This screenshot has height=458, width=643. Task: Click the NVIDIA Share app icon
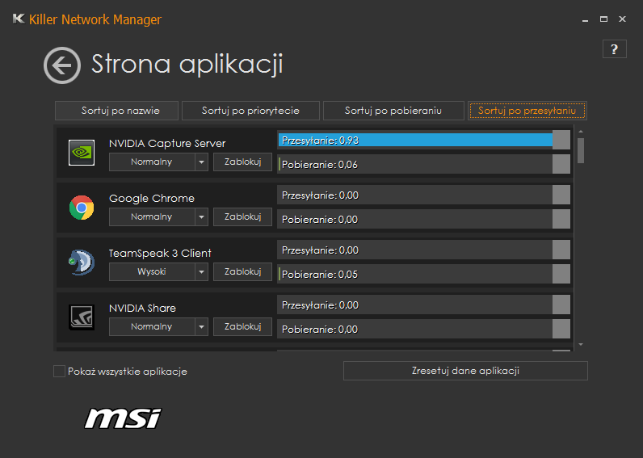82,317
